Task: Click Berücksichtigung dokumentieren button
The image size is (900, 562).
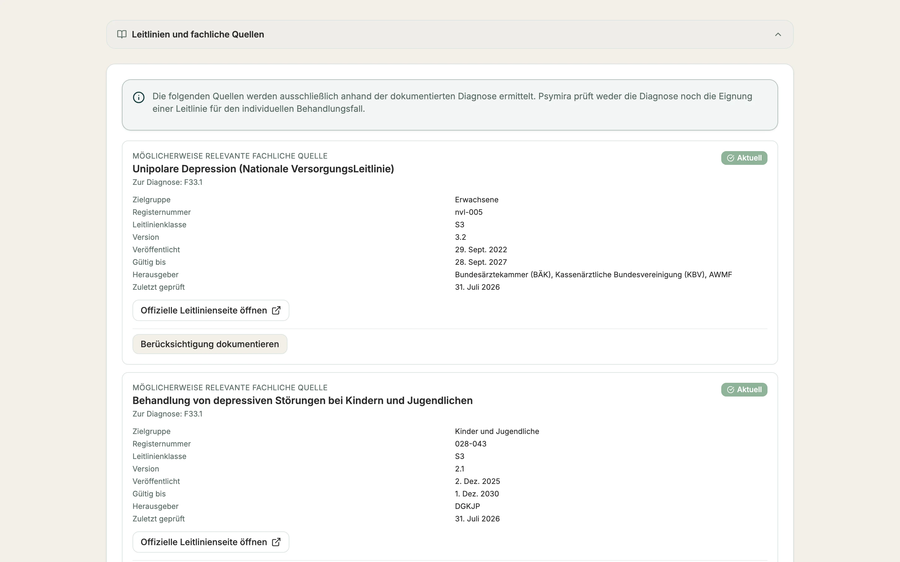Action: pos(210,344)
